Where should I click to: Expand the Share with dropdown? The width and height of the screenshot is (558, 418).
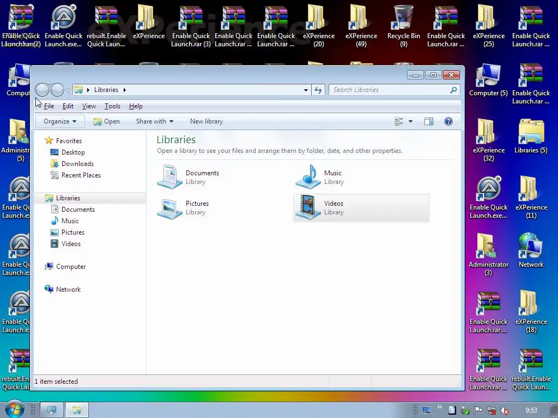point(154,121)
